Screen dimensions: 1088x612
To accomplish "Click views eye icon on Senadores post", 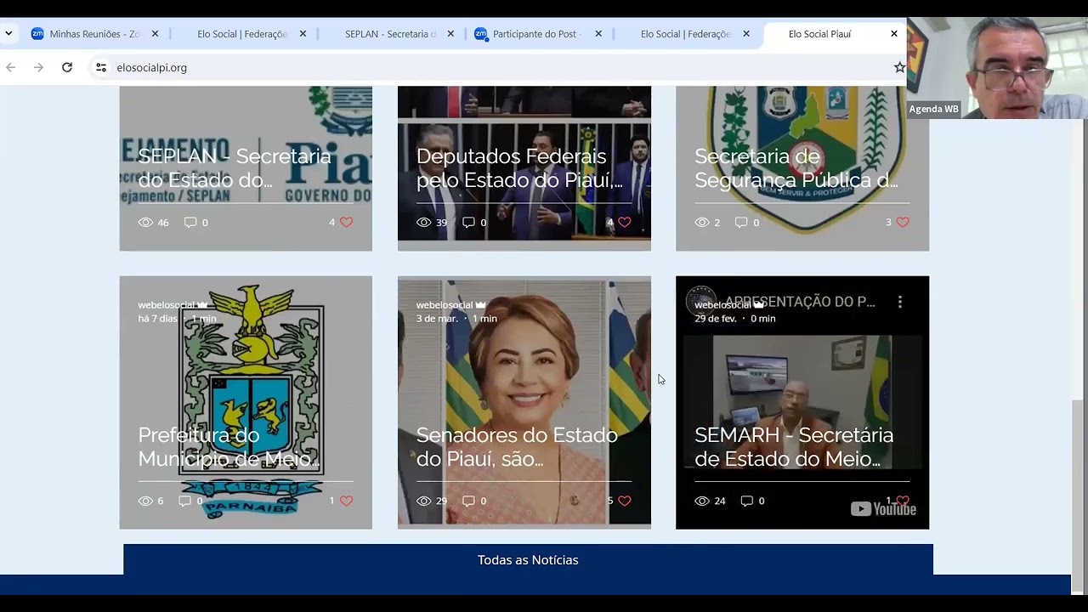I will point(423,501).
